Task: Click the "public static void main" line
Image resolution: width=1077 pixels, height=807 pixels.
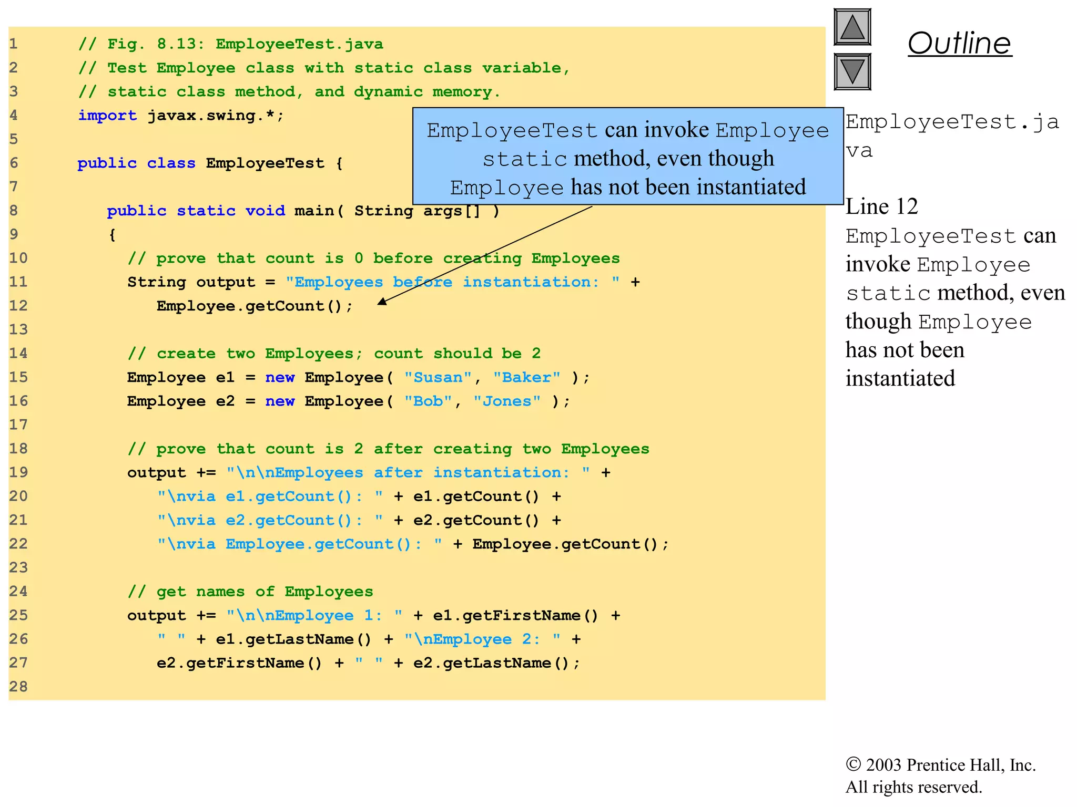Action: (x=303, y=211)
